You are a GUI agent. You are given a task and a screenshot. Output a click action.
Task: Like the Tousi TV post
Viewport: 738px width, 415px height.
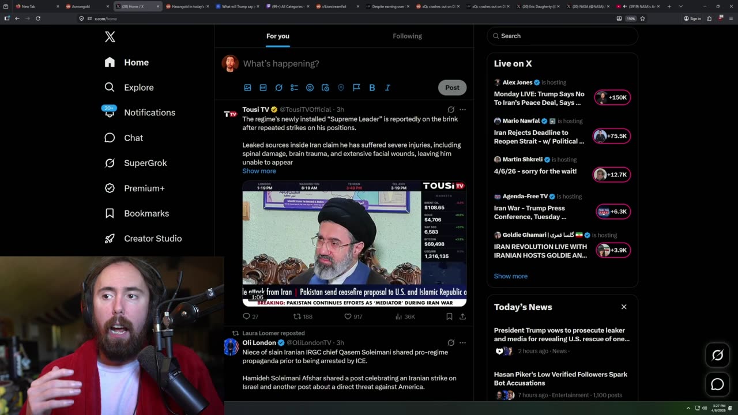(x=353, y=316)
